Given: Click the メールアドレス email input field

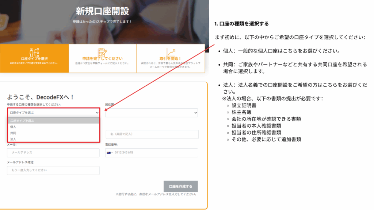Looking at the screenshot, I should coord(53,152).
